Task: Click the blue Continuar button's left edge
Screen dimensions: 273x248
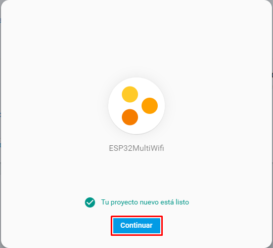Action: [x=114, y=226]
